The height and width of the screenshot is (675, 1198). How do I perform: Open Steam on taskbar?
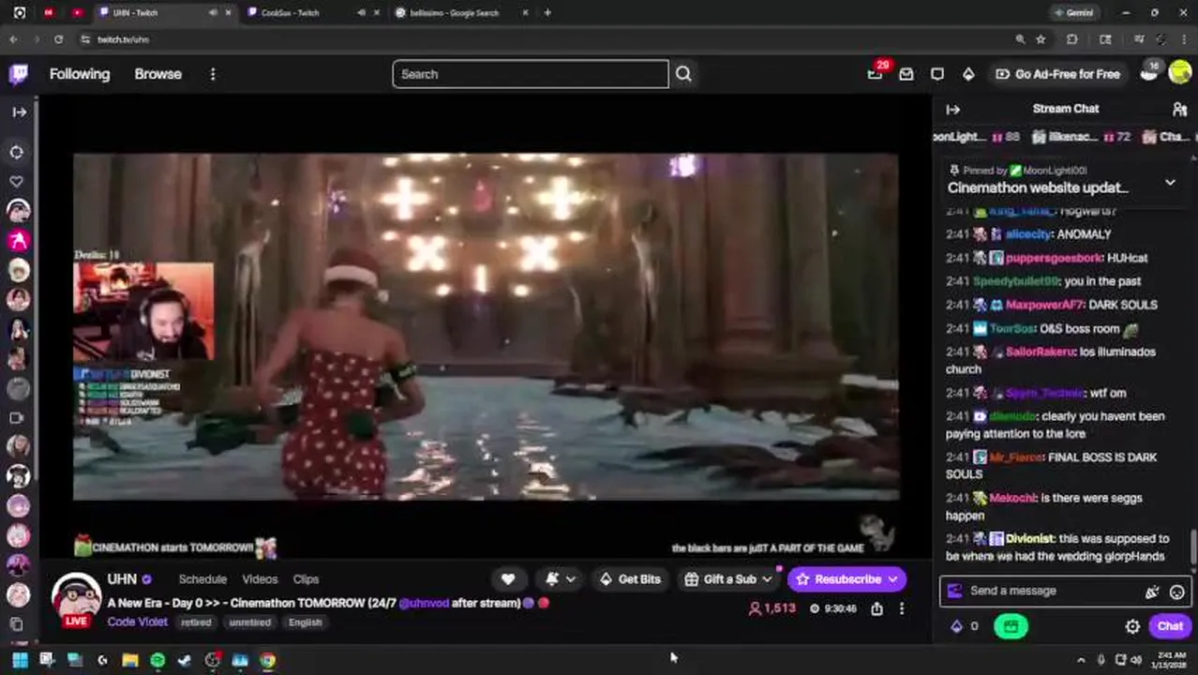tap(185, 660)
